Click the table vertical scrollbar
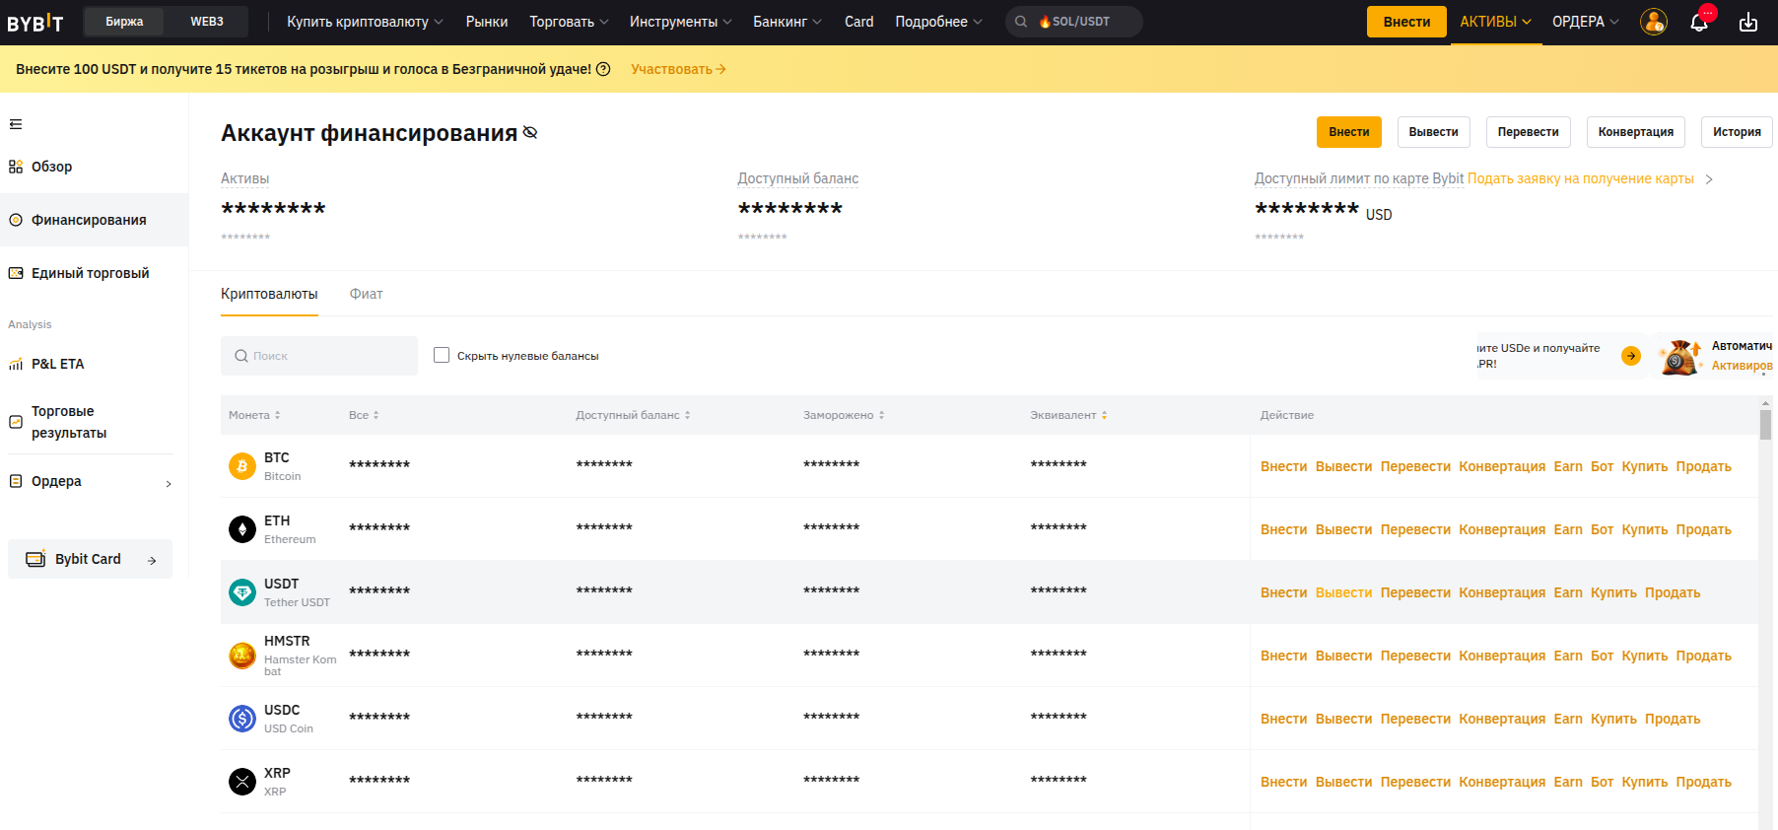 click(1765, 424)
